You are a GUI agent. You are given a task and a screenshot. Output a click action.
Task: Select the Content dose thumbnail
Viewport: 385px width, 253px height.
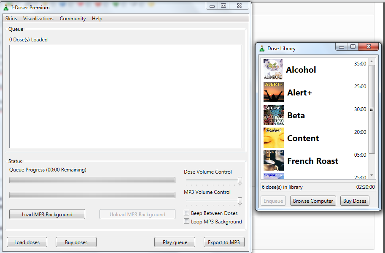point(274,138)
